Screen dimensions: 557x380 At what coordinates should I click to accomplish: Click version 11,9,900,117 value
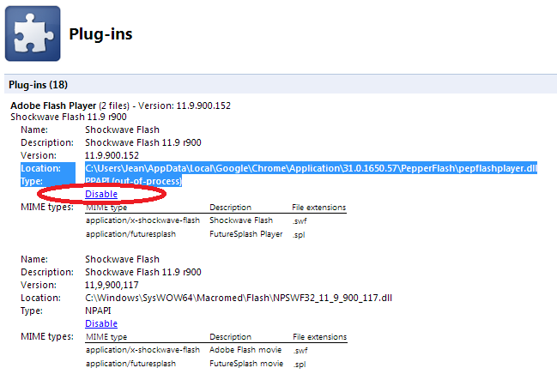click(x=112, y=285)
